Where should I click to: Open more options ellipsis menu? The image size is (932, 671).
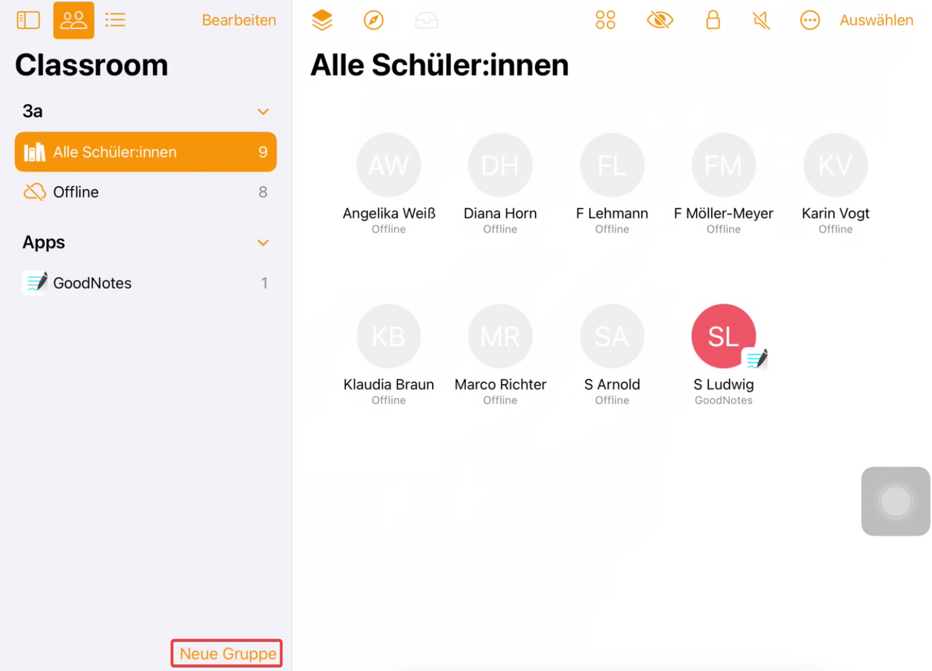810,20
